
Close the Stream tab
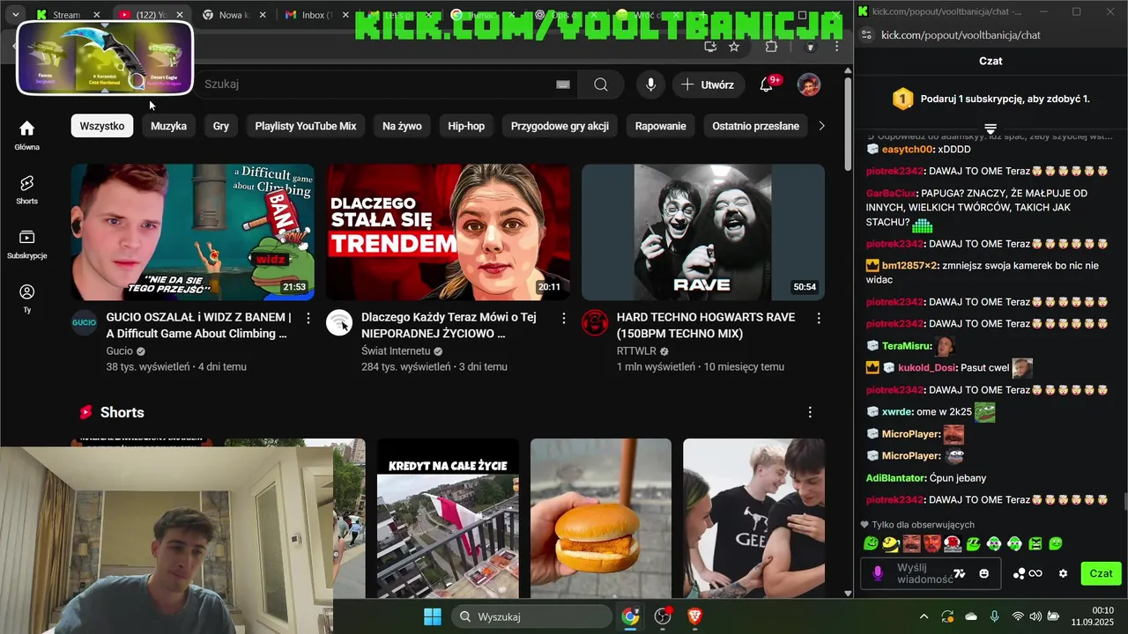[97, 15]
